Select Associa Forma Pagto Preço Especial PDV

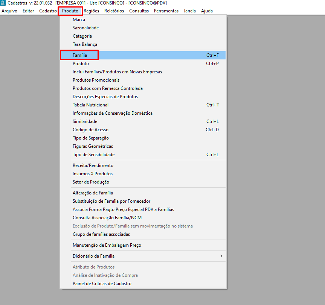coord(143,209)
